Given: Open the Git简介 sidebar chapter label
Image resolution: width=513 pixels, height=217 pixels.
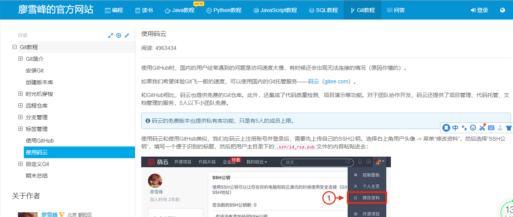Looking at the screenshot, I should click(x=35, y=59).
